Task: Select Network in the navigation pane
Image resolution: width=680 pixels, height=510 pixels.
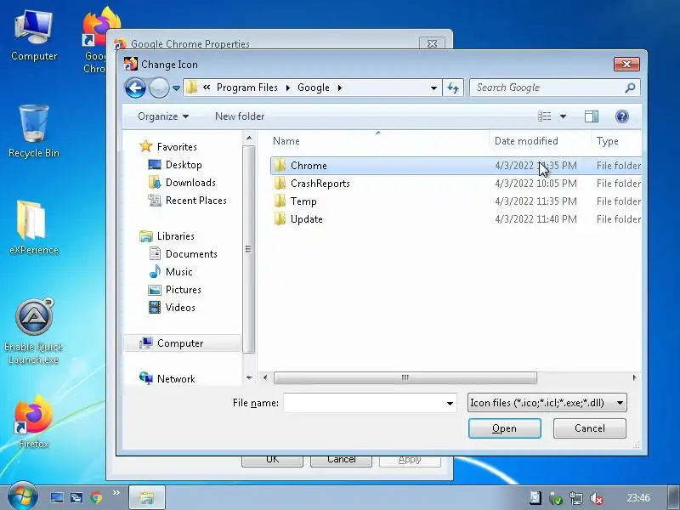Action: click(x=176, y=379)
